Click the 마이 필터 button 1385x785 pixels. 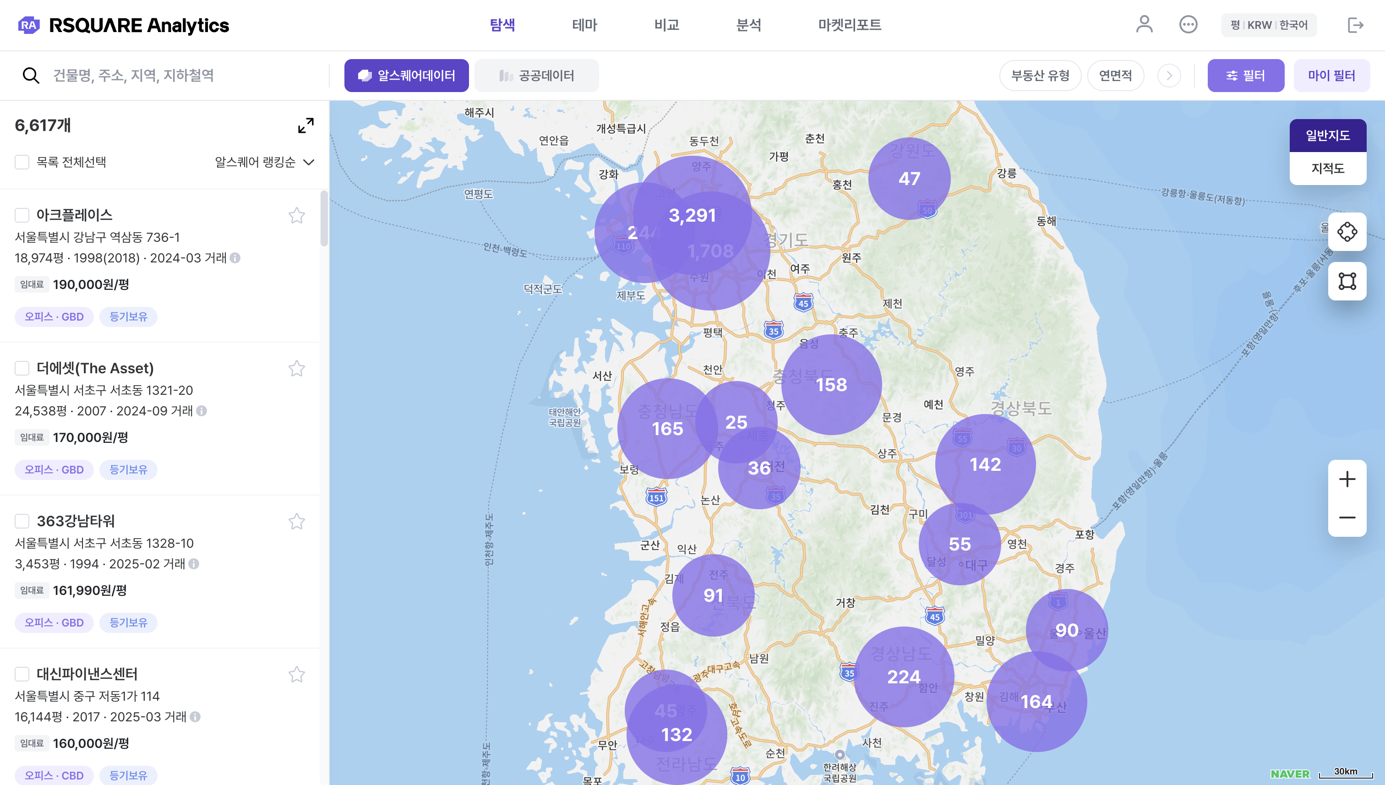1331,76
